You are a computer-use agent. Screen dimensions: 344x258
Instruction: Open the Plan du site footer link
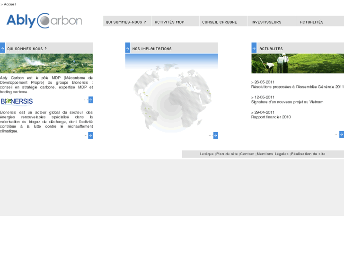coord(227,154)
